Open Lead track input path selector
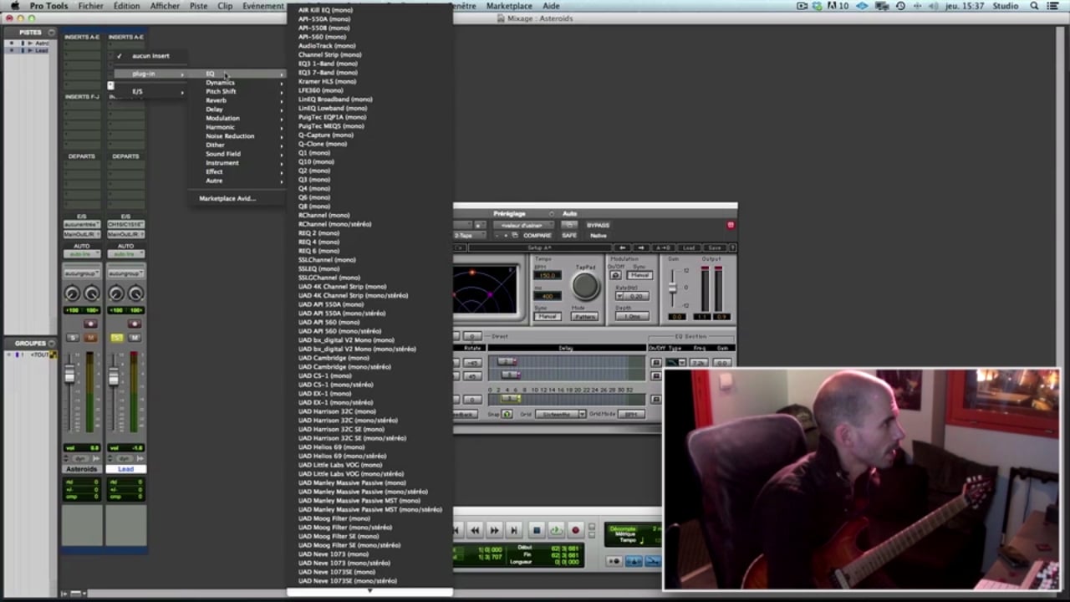This screenshot has height=602, width=1070. [125, 225]
